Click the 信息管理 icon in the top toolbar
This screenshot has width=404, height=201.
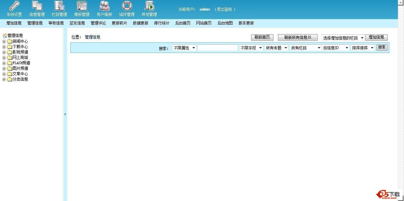[x=36, y=9]
